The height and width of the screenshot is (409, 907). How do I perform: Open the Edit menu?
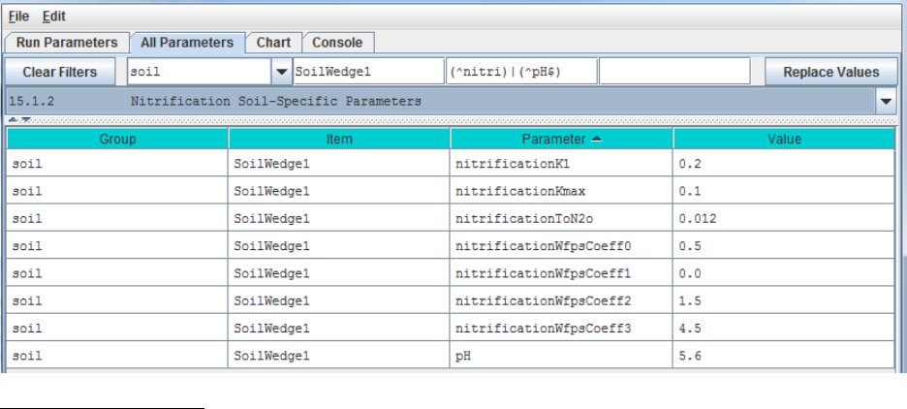(x=54, y=16)
